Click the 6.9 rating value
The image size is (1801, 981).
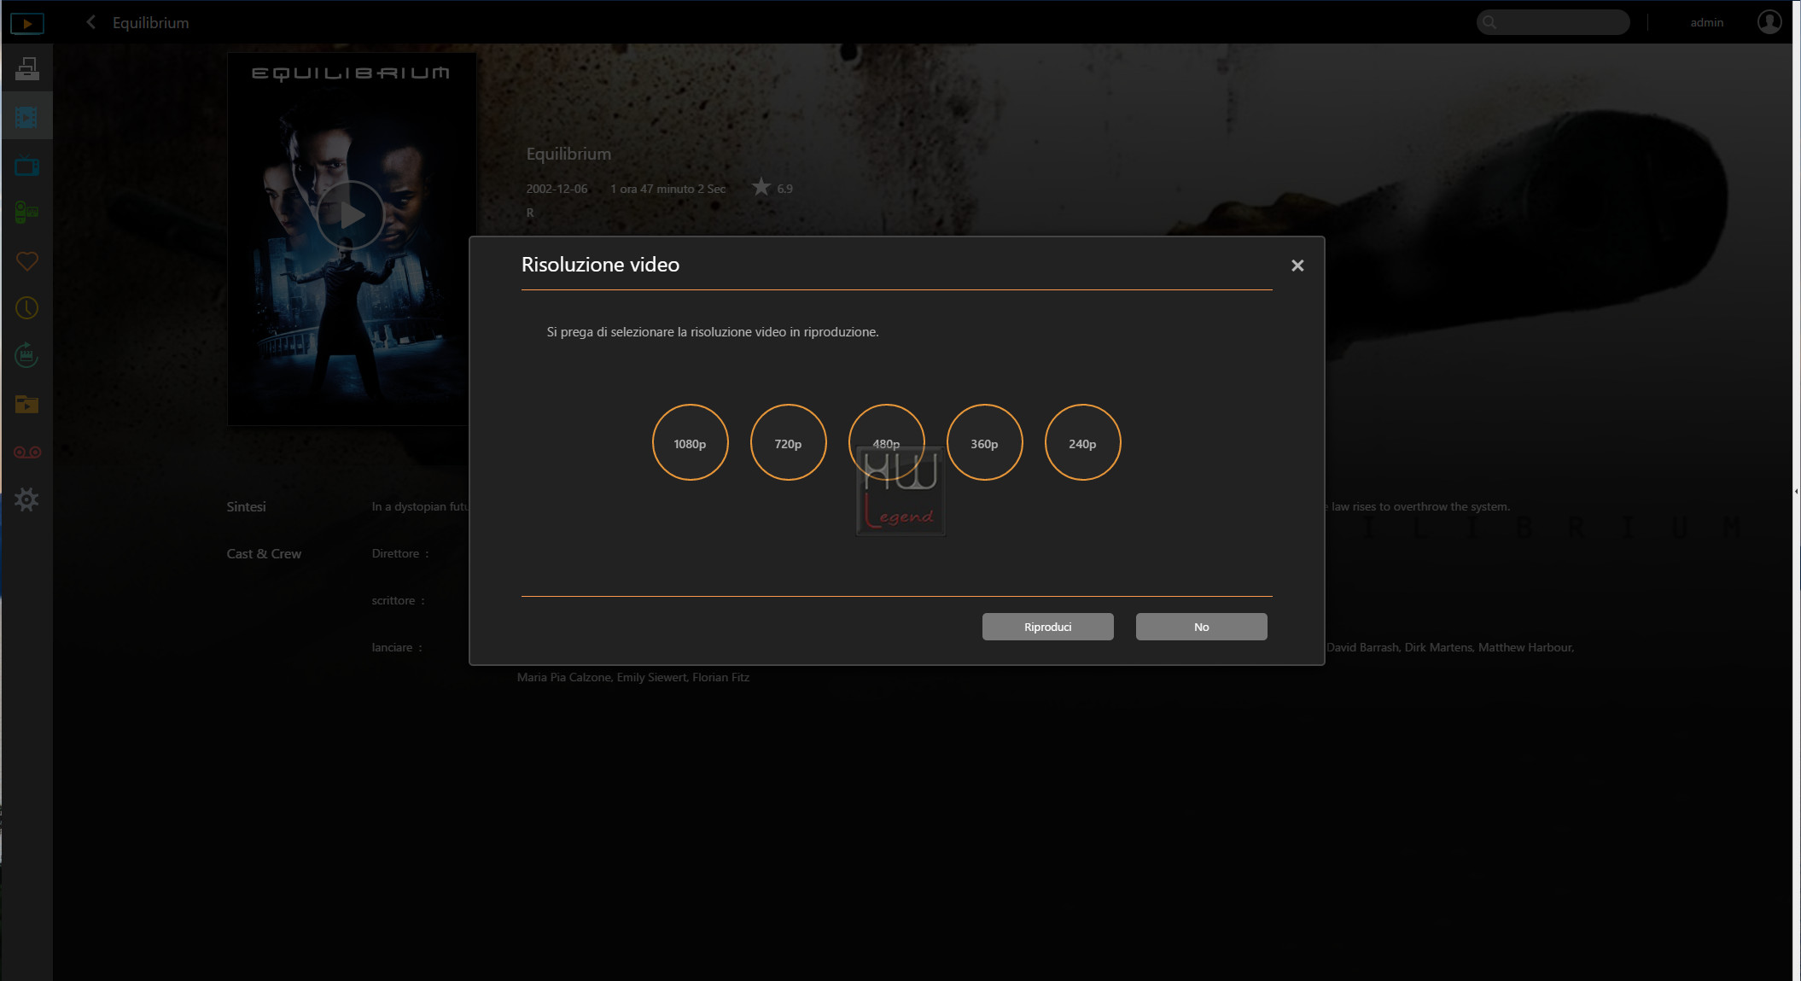click(x=784, y=189)
